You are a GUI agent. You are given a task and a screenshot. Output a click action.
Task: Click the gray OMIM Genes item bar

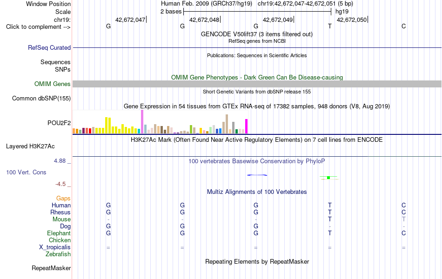click(x=257, y=84)
